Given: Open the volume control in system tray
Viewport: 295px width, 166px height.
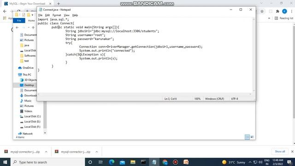Looking at the screenshot, I should tap(260, 162).
